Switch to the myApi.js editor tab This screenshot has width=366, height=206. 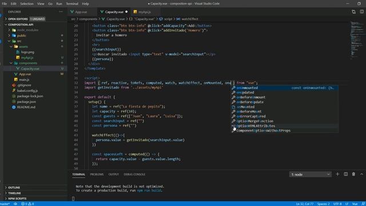point(144,12)
